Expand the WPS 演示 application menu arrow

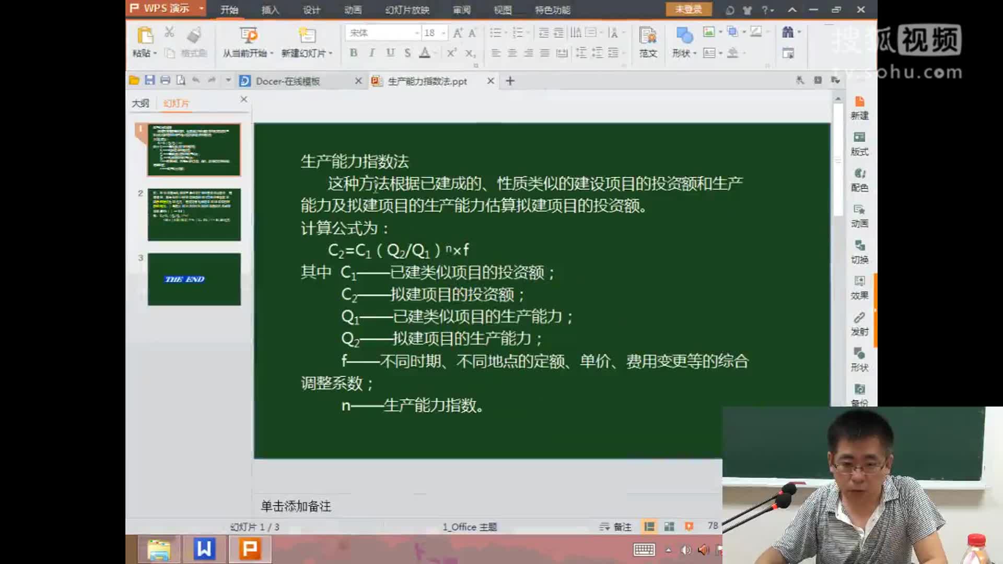(x=201, y=8)
